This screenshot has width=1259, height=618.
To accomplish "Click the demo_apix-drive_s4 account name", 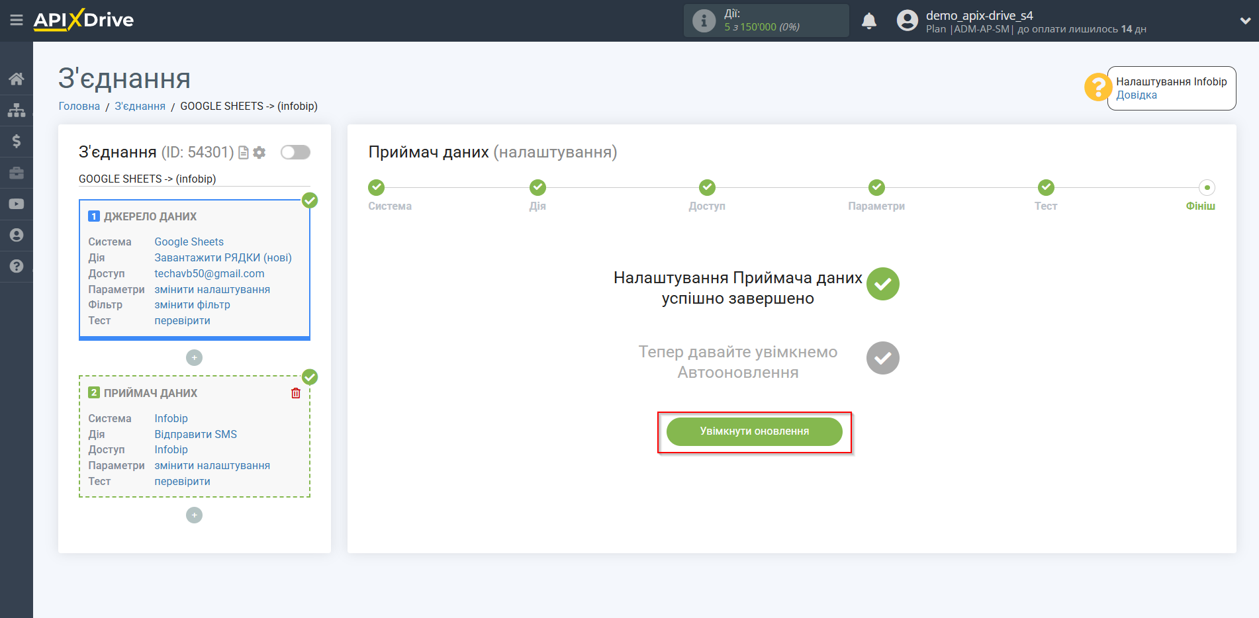I will [979, 15].
